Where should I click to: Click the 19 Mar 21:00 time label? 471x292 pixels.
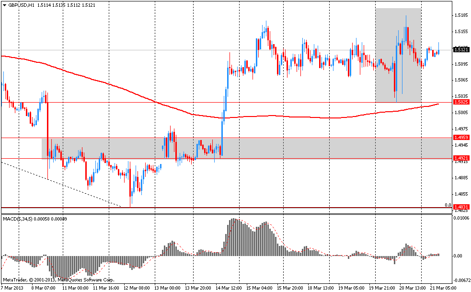click(x=381, y=288)
